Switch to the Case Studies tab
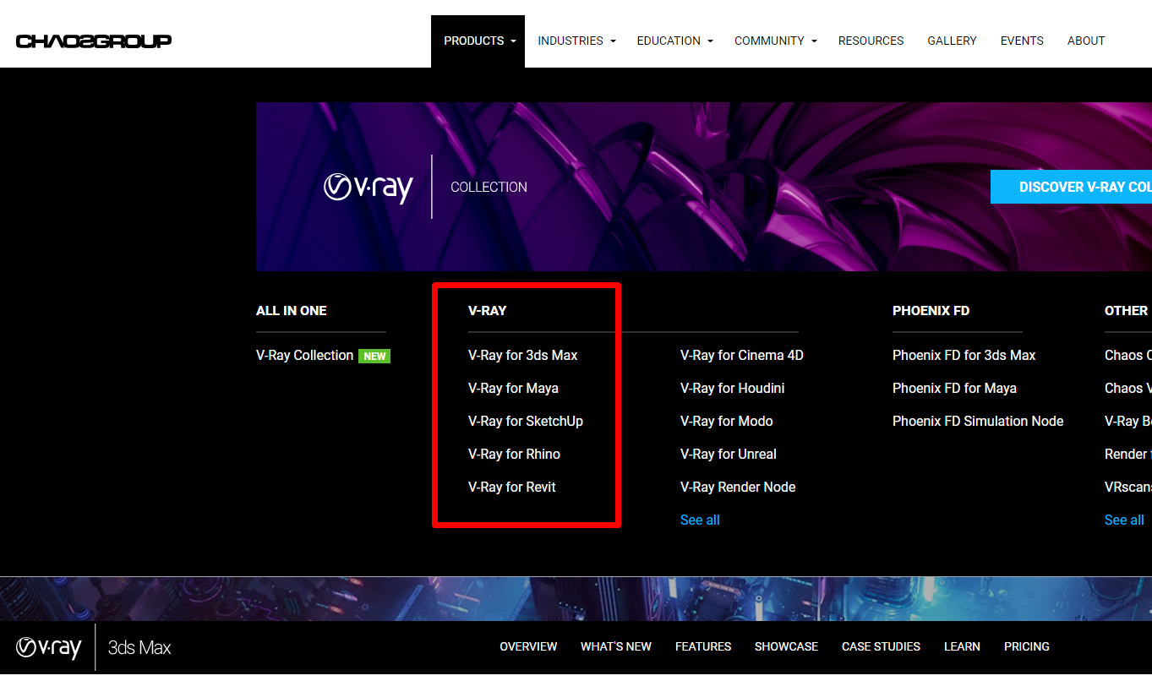The image size is (1152, 692). point(881,646)
